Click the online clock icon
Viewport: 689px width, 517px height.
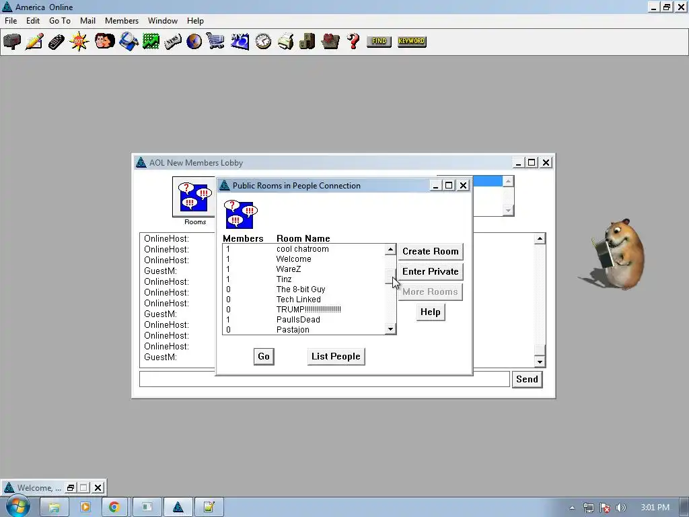263,41
